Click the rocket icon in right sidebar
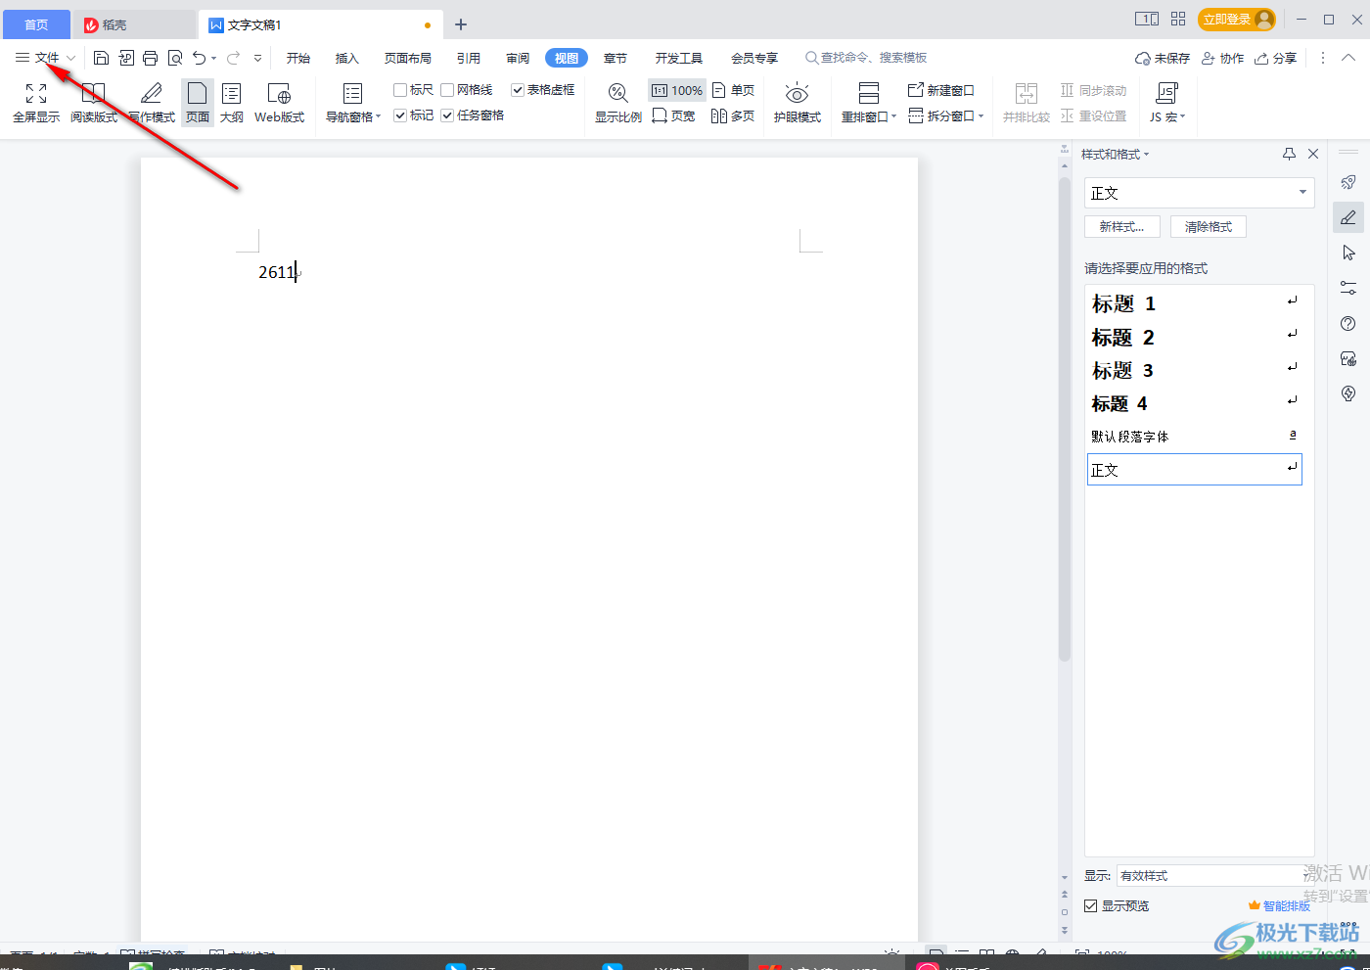The image size is (1370, 970). tap(1348, 182)
